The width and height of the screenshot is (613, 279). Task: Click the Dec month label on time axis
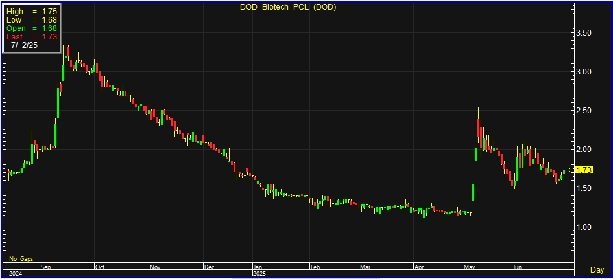[209, 267]
